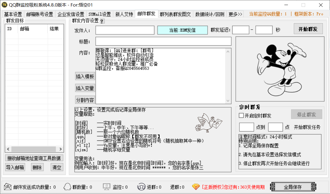Open the 数据统计/回测 tab
The width and height of the screenshot is (330, 194).
tap(210, 14)
